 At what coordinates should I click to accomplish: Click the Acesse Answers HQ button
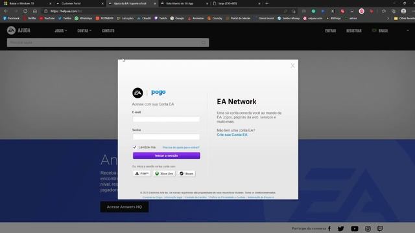[x=124, y=207]
